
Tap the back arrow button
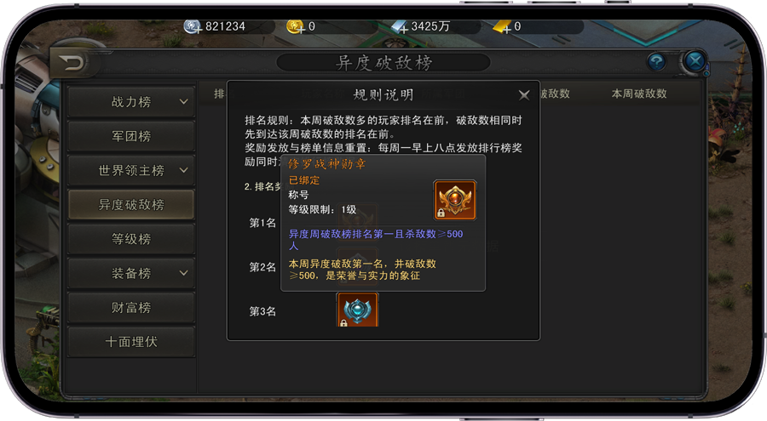pos(72,63)
